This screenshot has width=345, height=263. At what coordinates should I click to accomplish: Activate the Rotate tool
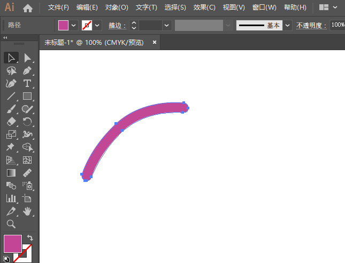(27, 122)
